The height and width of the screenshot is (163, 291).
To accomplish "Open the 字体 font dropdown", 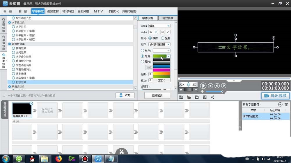I will [159, 26].
